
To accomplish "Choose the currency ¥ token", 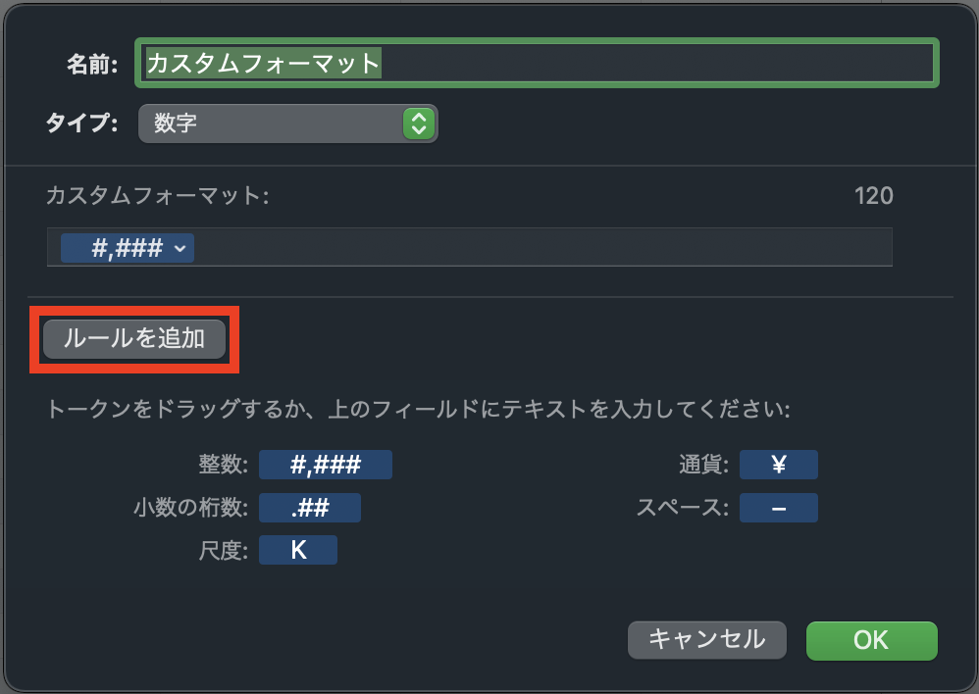I will coord(778,466).
